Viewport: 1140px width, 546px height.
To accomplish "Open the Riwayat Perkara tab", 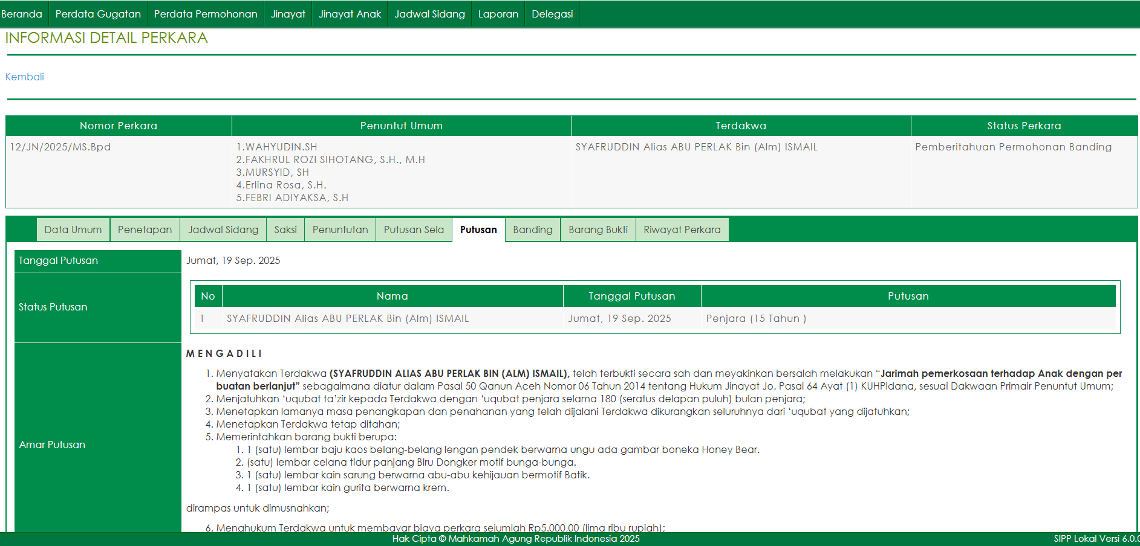I will (682, 230).
